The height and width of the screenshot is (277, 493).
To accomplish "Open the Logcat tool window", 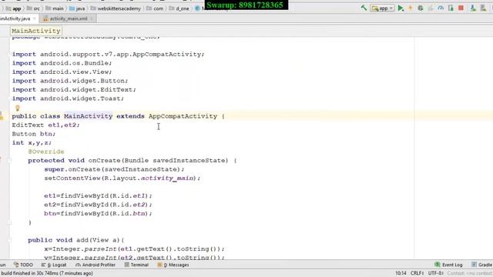I will click(x=54, y=265).
